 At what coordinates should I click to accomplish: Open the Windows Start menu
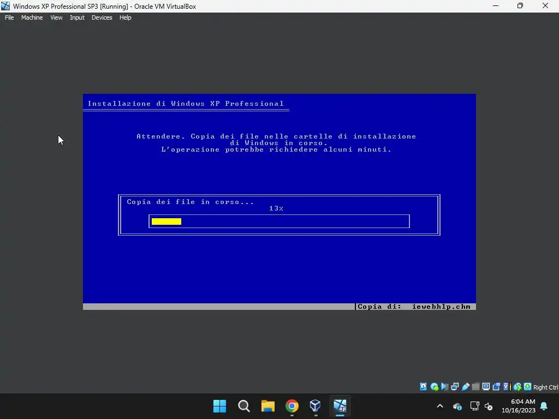[219, 406]
